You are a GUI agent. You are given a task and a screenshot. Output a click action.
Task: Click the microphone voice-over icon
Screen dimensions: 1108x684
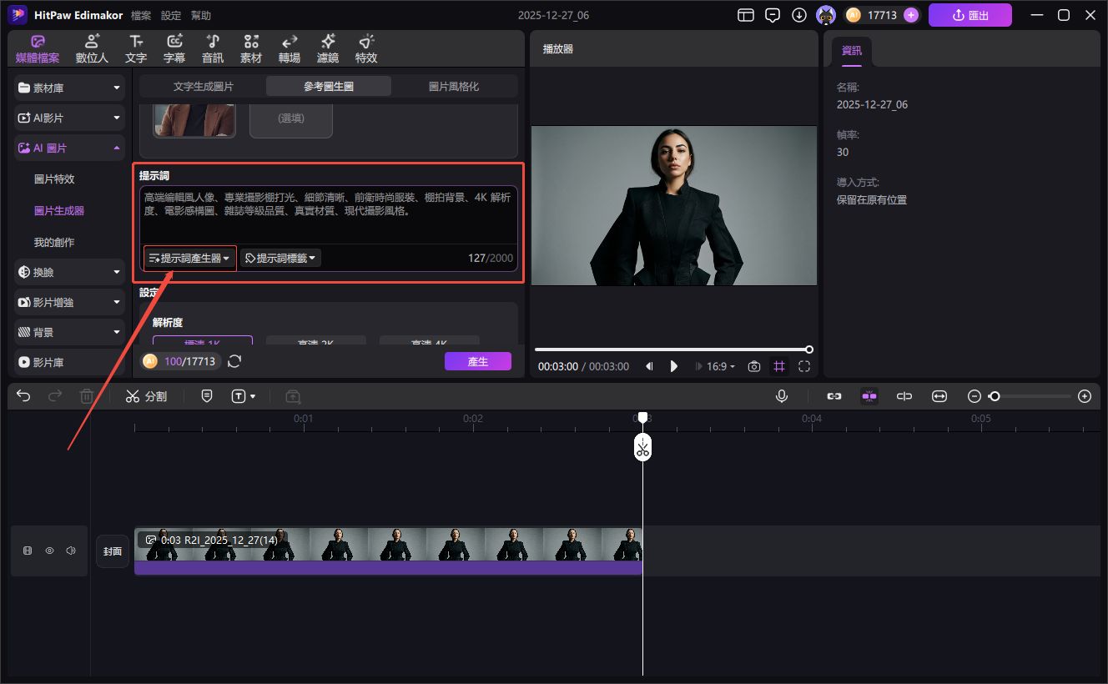coord(782,396)
